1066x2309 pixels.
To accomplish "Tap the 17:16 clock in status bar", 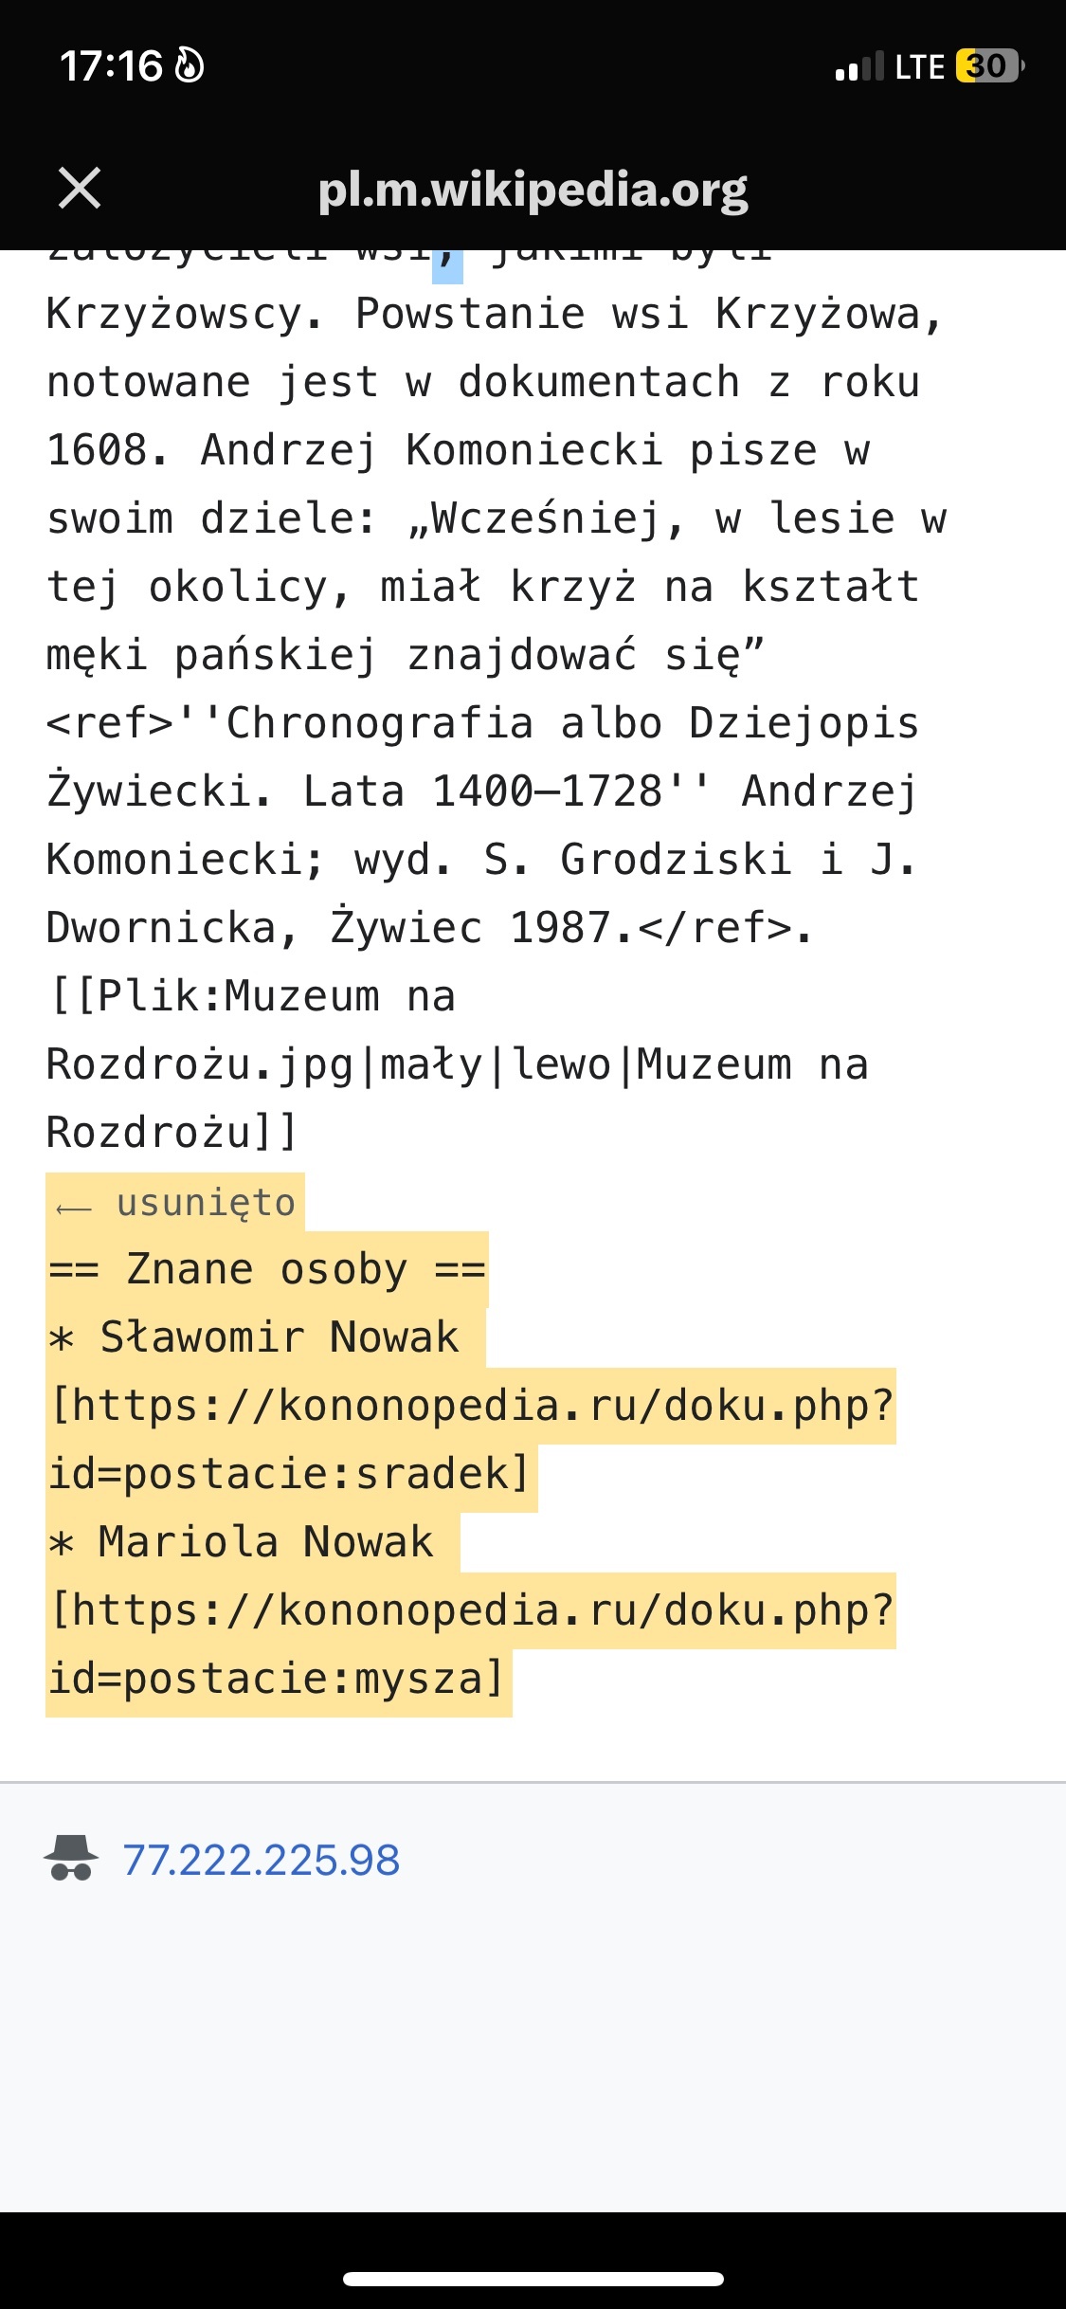I will [x=111, y=66].
